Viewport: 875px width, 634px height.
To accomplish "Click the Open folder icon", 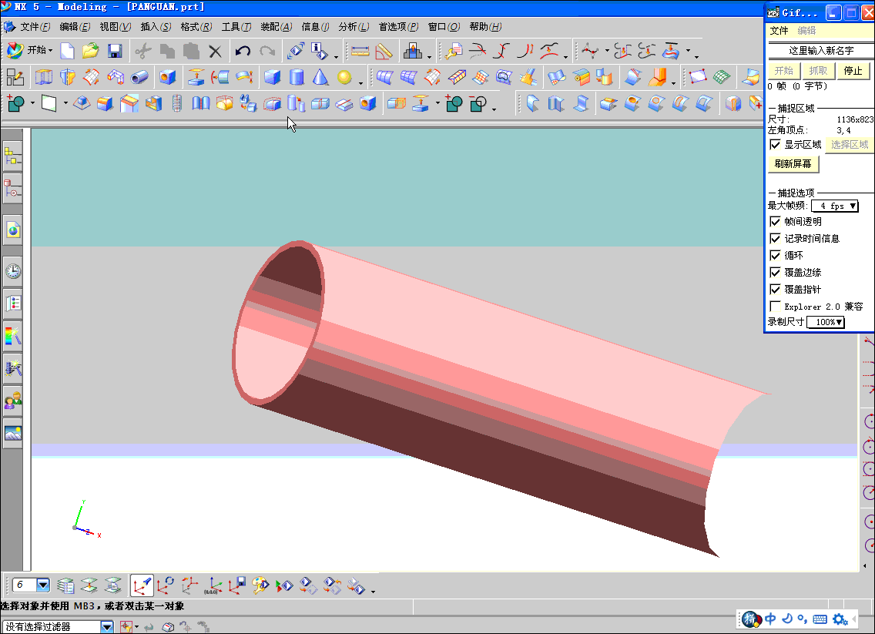I will [x=90, y=51].
